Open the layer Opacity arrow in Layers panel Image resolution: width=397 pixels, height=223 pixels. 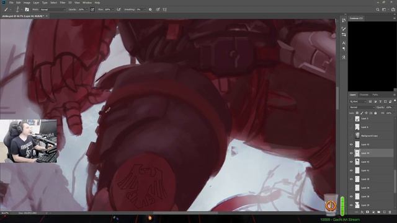tap(394, 107)
